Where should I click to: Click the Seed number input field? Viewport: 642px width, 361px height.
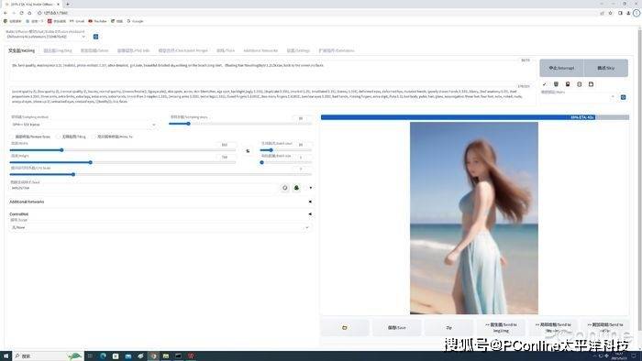(x=143, y=188)
